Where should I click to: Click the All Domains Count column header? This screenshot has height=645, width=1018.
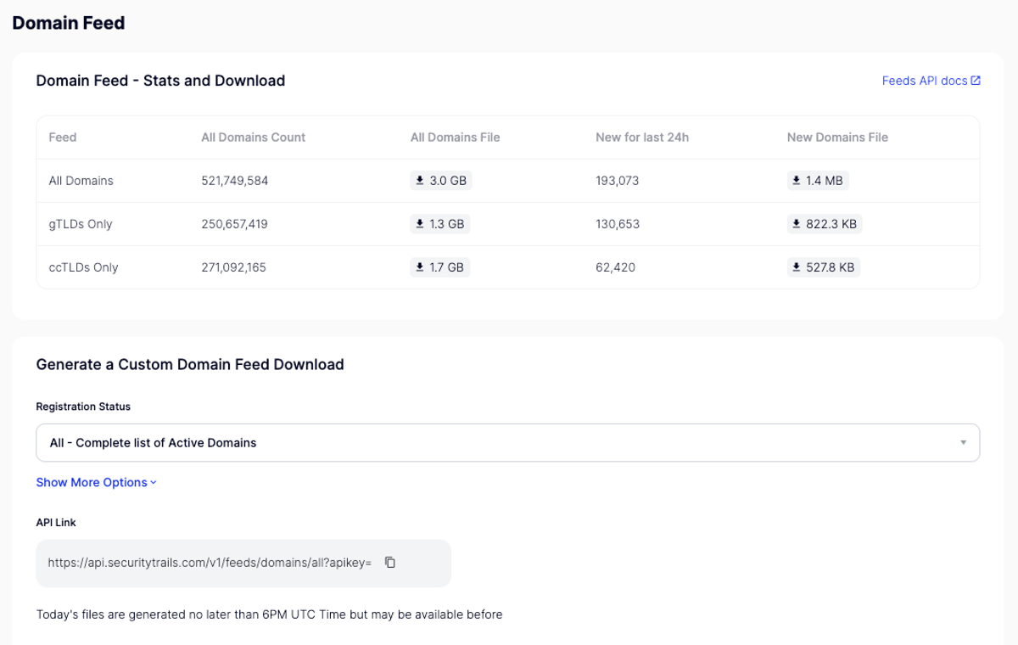point(253,137)
